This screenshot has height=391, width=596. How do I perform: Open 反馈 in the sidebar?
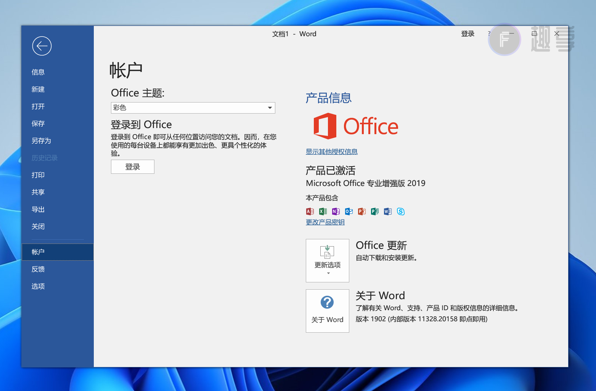pos(58,269)
